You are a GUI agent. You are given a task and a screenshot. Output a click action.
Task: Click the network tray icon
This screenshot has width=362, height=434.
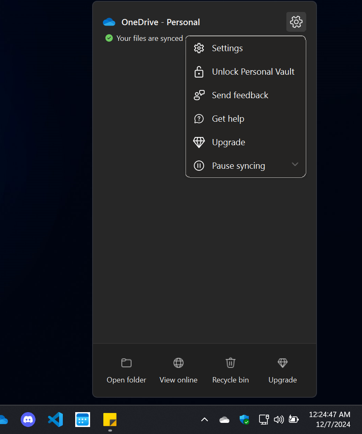click(264, 420)
